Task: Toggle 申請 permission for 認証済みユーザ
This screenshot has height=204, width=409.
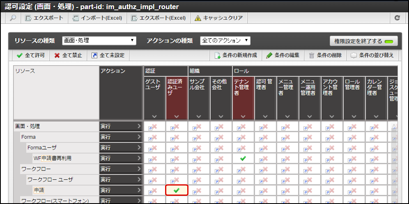Action: pos(177,190)
